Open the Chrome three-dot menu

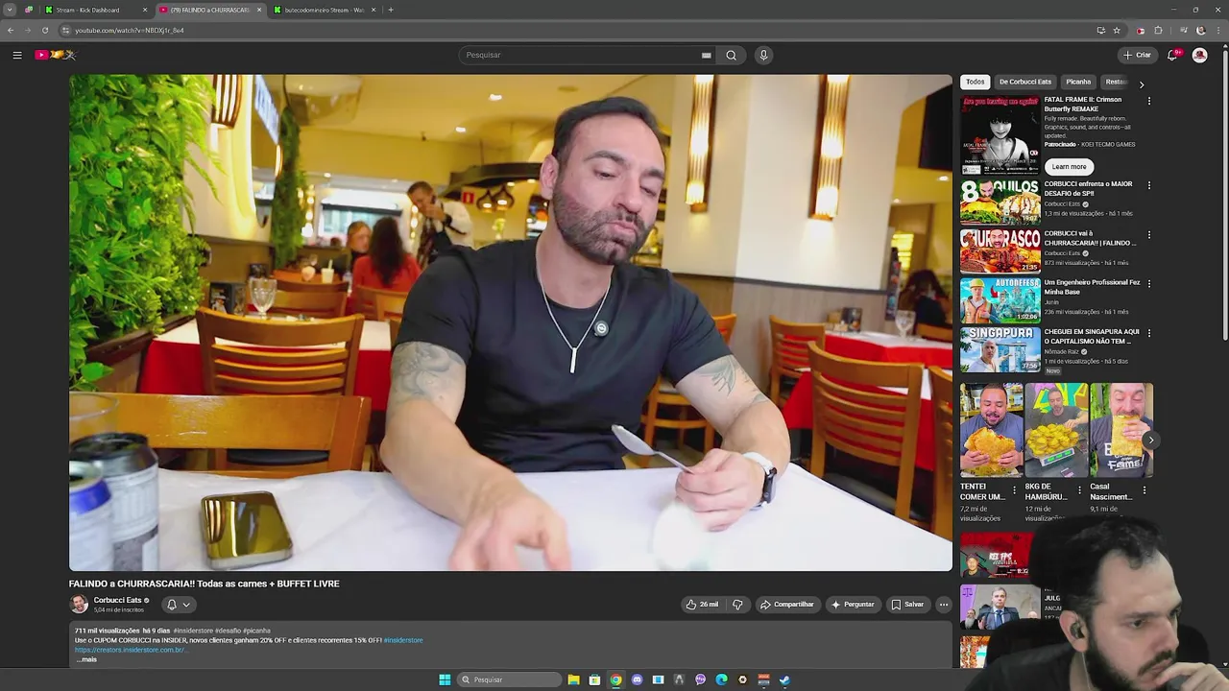point(1217,30)
